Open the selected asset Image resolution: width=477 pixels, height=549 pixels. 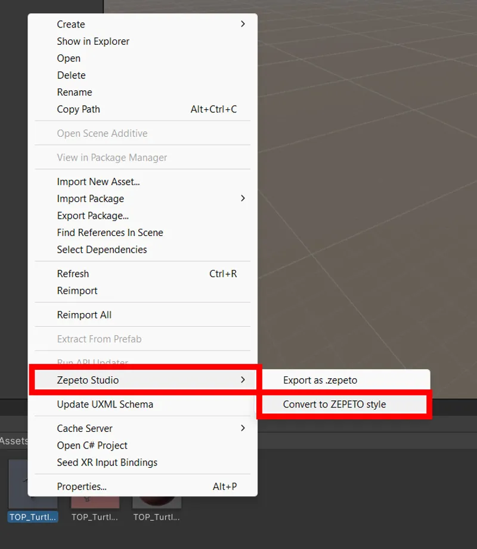pyautogui.click(x=69, y=59)
